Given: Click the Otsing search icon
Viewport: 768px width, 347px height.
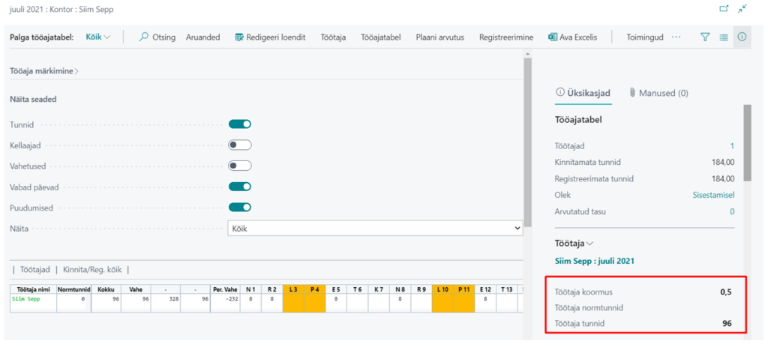Looking at the screenshot, I should tap(145, 37).
